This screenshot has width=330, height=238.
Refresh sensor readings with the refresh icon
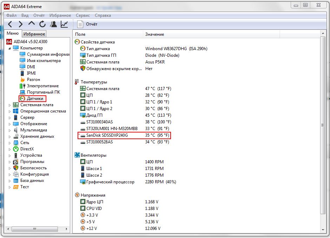pyautogui.click(x=42, y=24)
